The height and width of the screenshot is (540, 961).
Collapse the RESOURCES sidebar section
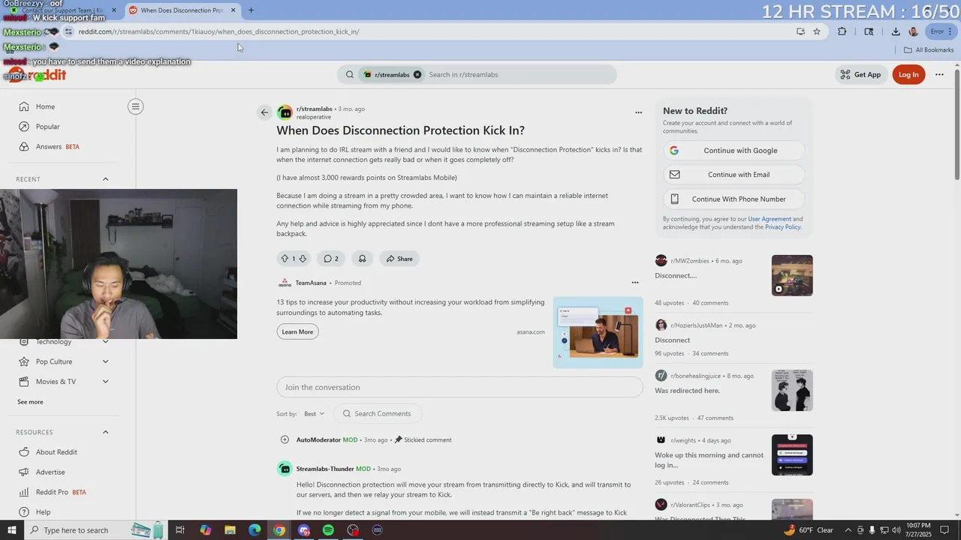click(105, 432)
